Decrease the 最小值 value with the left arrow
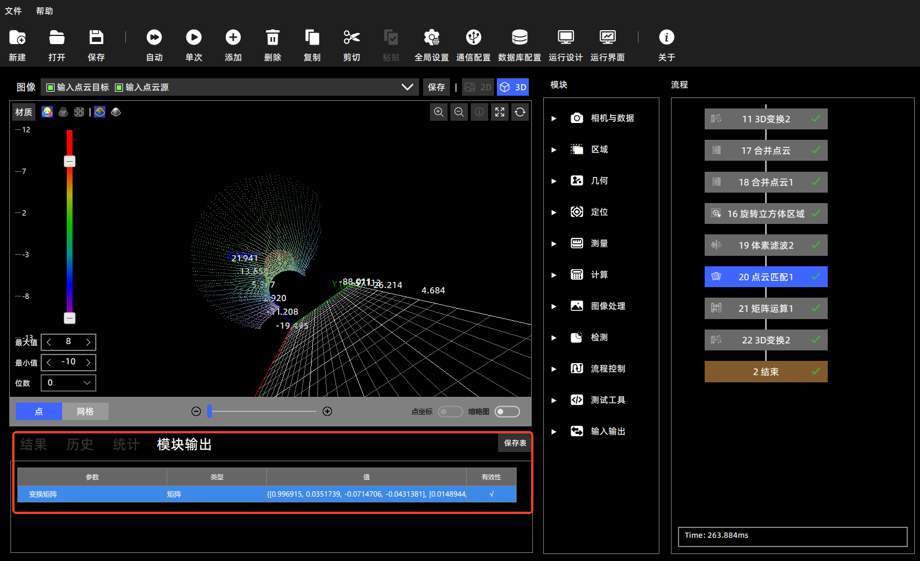The image size is (920, 561). coord(49,363)
